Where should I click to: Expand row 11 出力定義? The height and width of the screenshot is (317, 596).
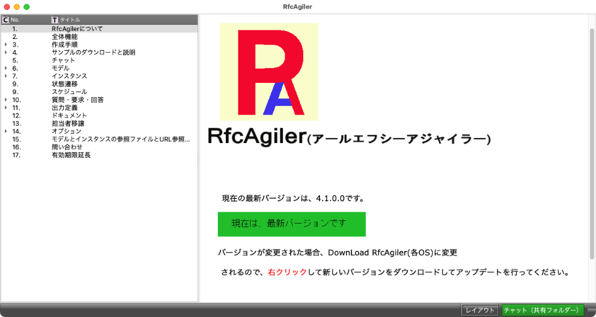pyautogui.click(x=6, y=108)
